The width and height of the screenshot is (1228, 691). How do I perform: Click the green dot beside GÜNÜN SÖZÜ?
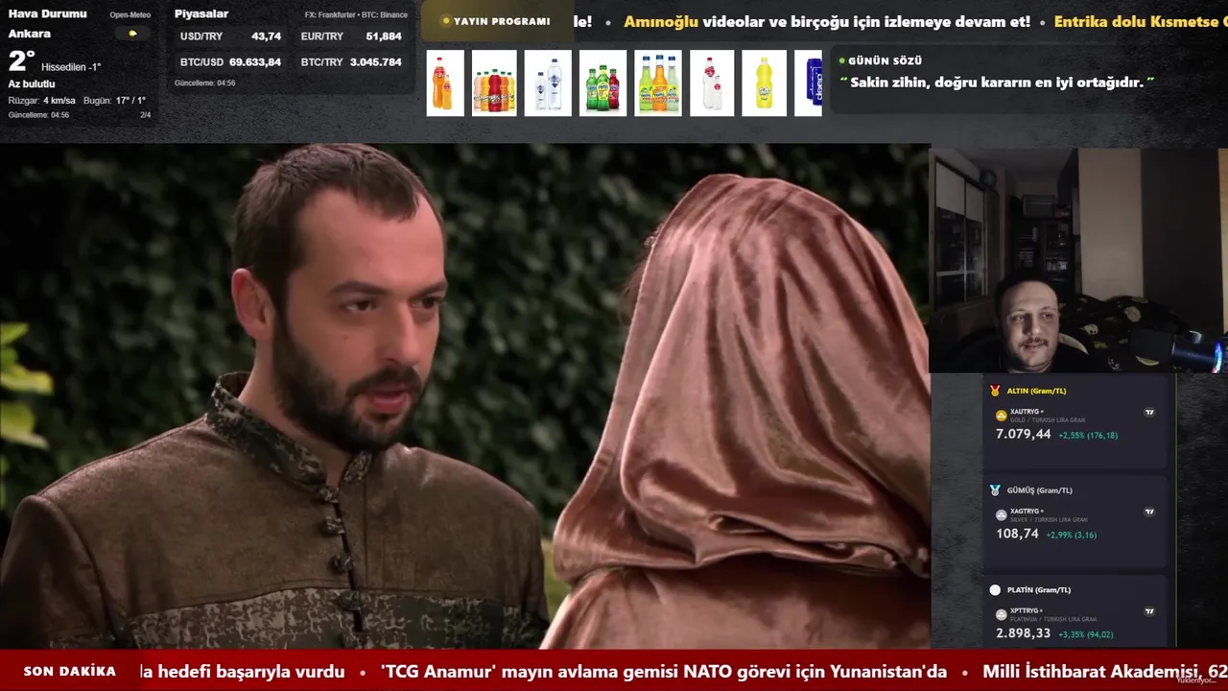(842, 60)
